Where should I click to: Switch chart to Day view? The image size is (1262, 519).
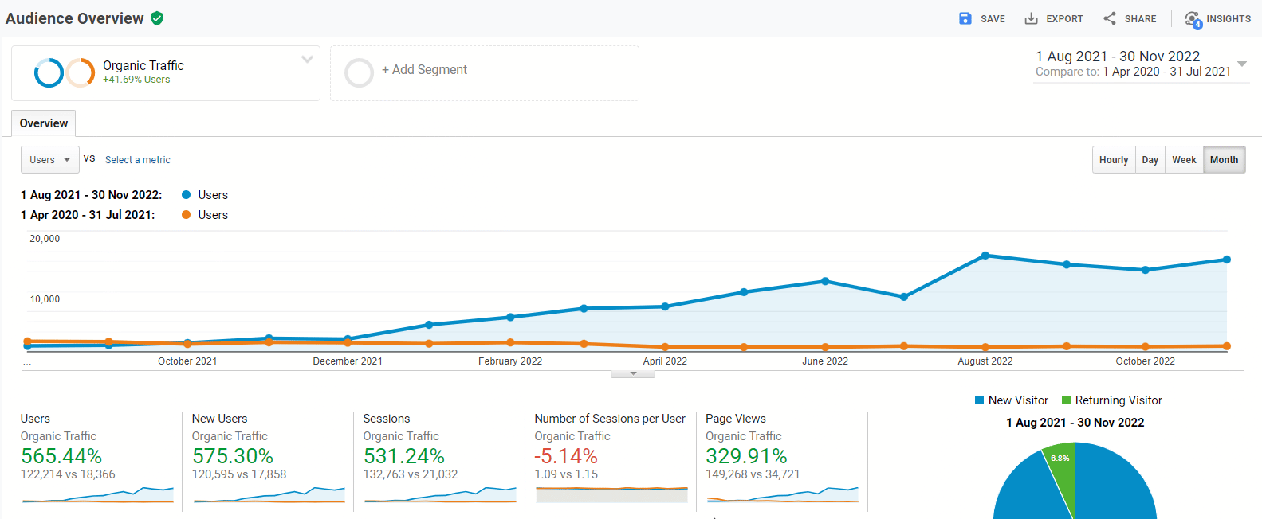tap(1150, 160)
